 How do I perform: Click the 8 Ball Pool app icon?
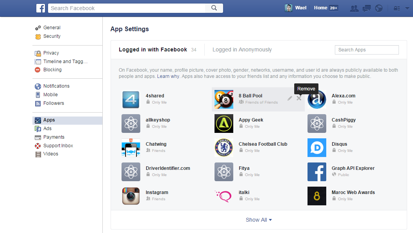pos(224,99)
